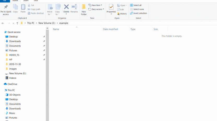Open the New item dropdown

[x=95, y=5]
